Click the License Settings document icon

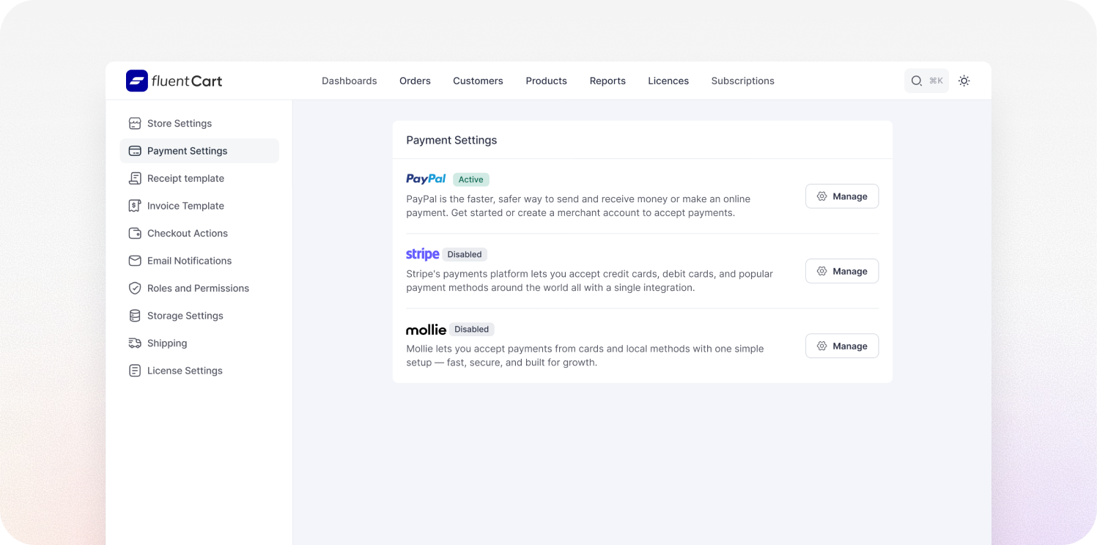click(135, 371)
